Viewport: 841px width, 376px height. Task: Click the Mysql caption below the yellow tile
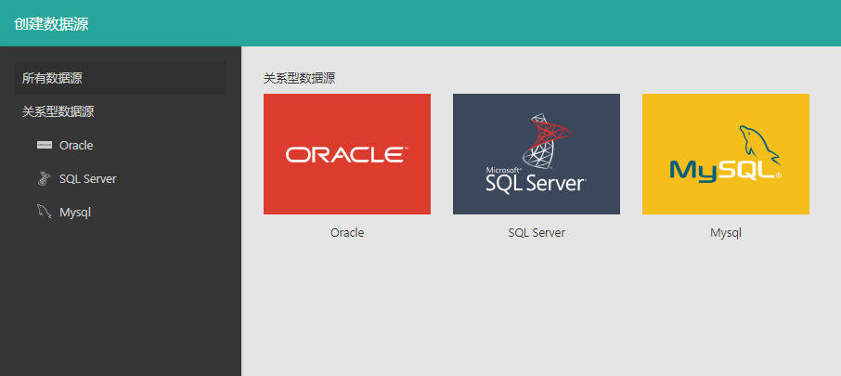726,233
